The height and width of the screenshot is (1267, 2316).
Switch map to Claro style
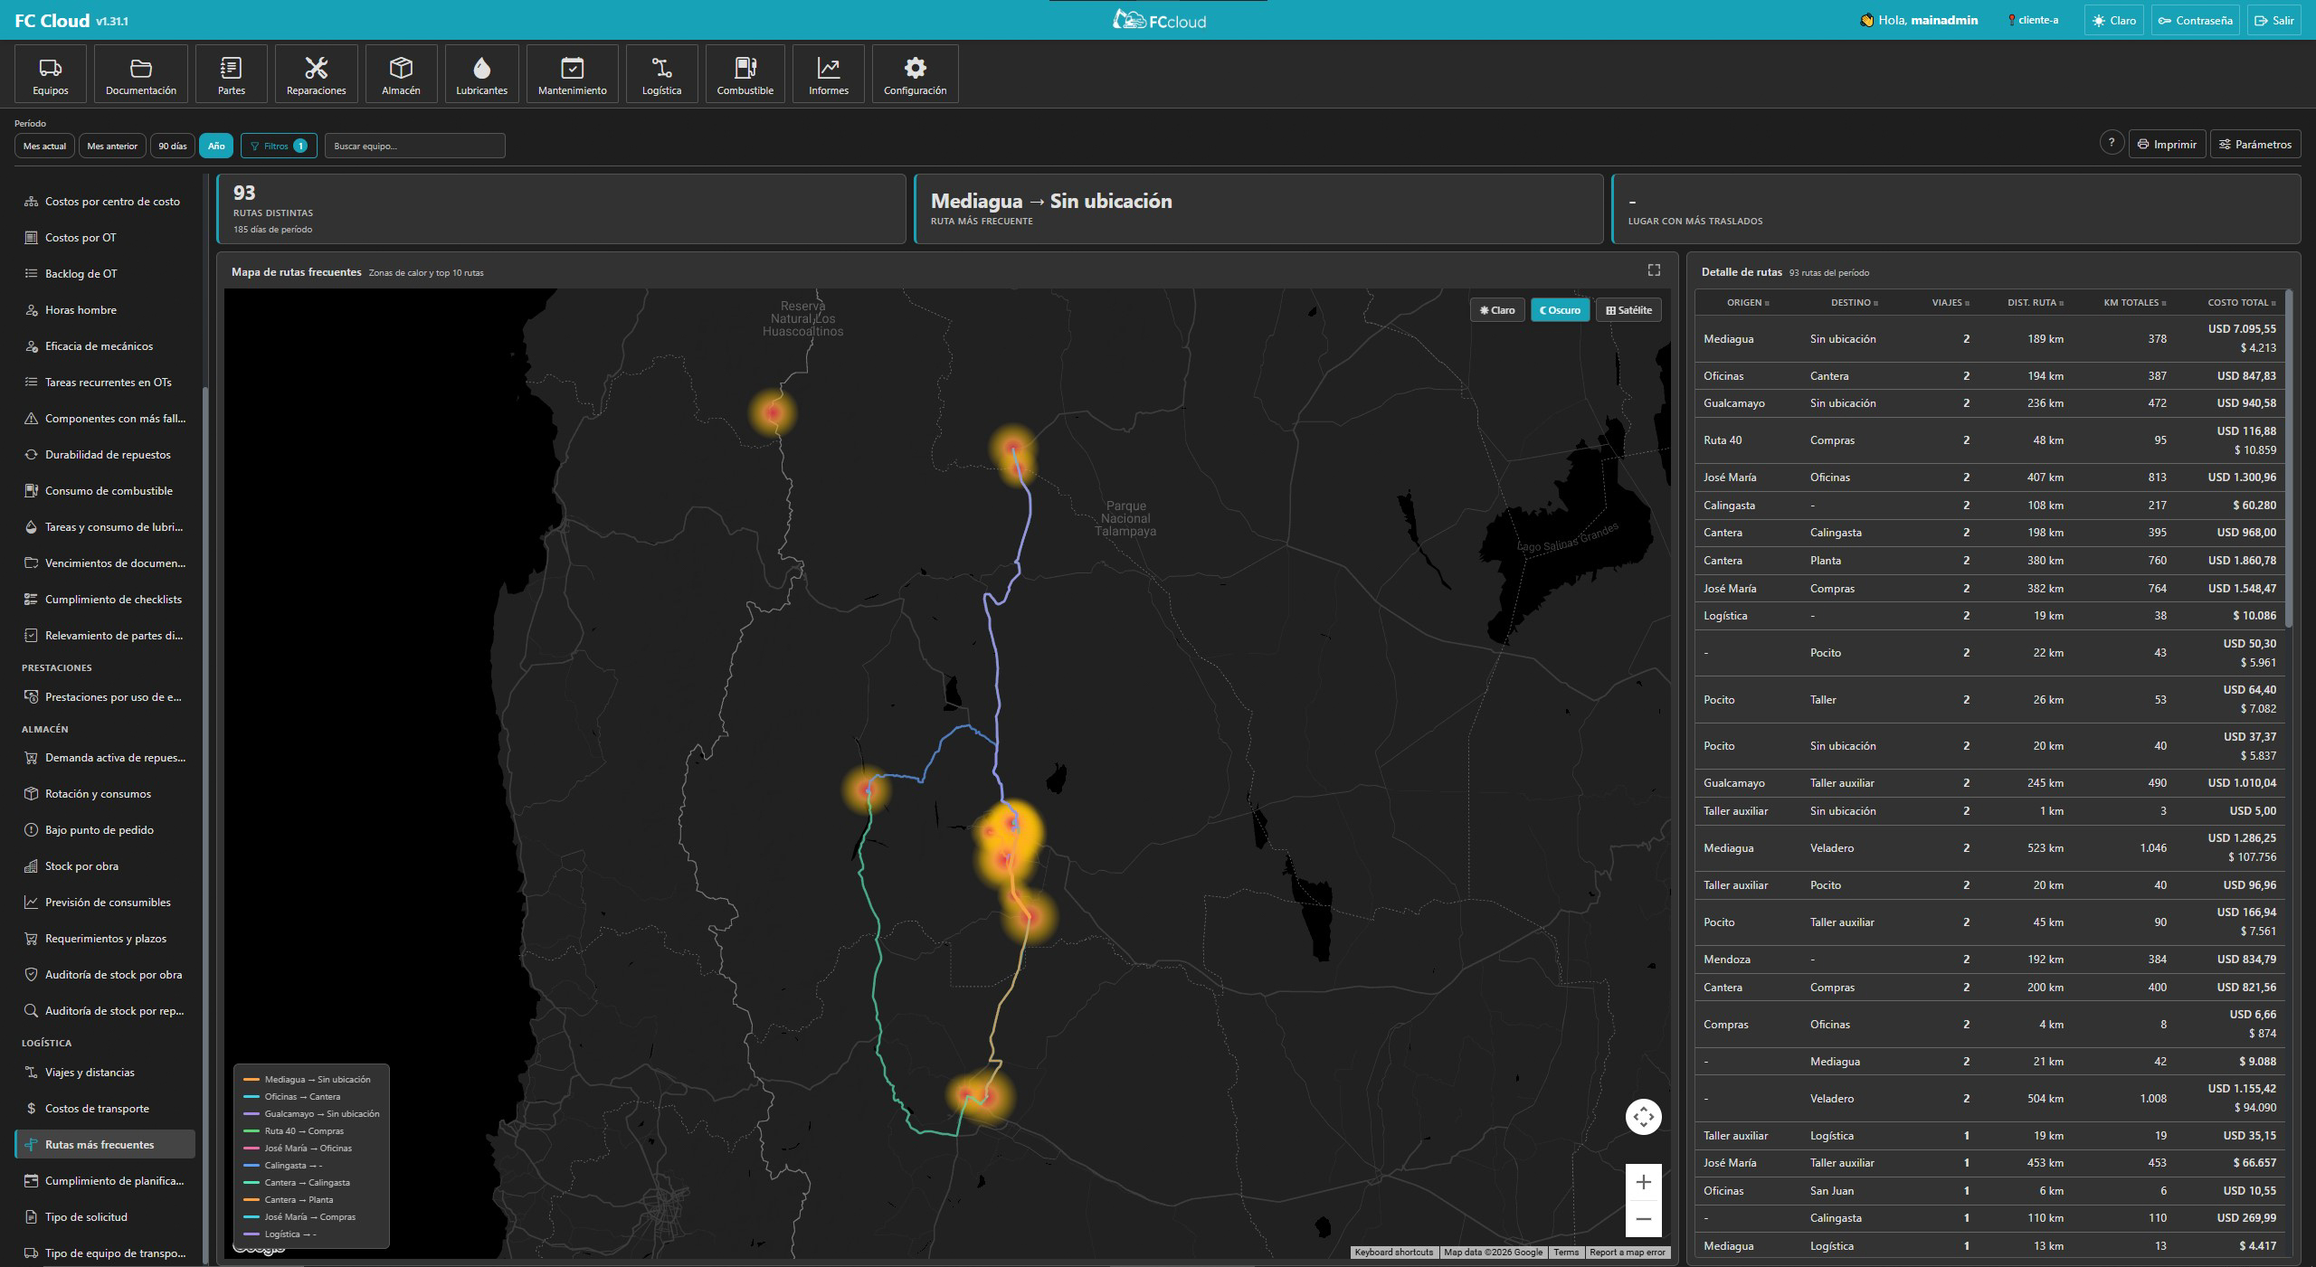point(1497,310)
